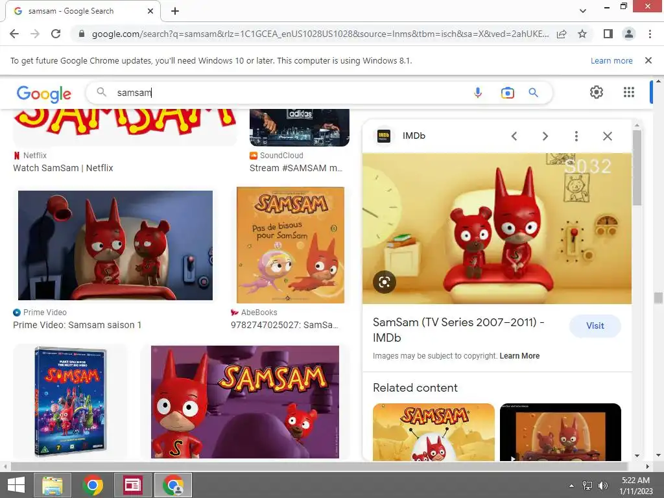This screenshot has height=498, width=664.
Task: Go to next image in IMDb panel
Action: click(545, 136)
